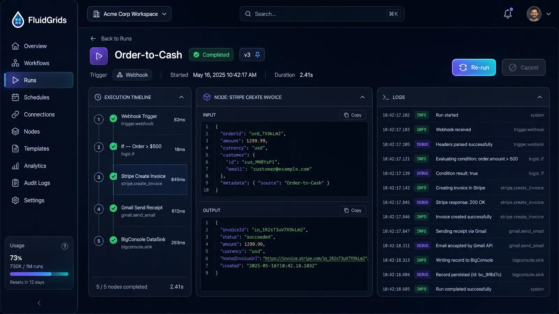
Task: Click the 'Email accepted by Gmail API' log entry
Action: click(463, 246)
